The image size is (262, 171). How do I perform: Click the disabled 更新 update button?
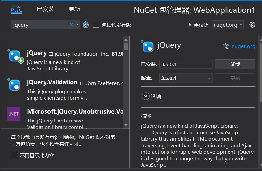point(235,78)
